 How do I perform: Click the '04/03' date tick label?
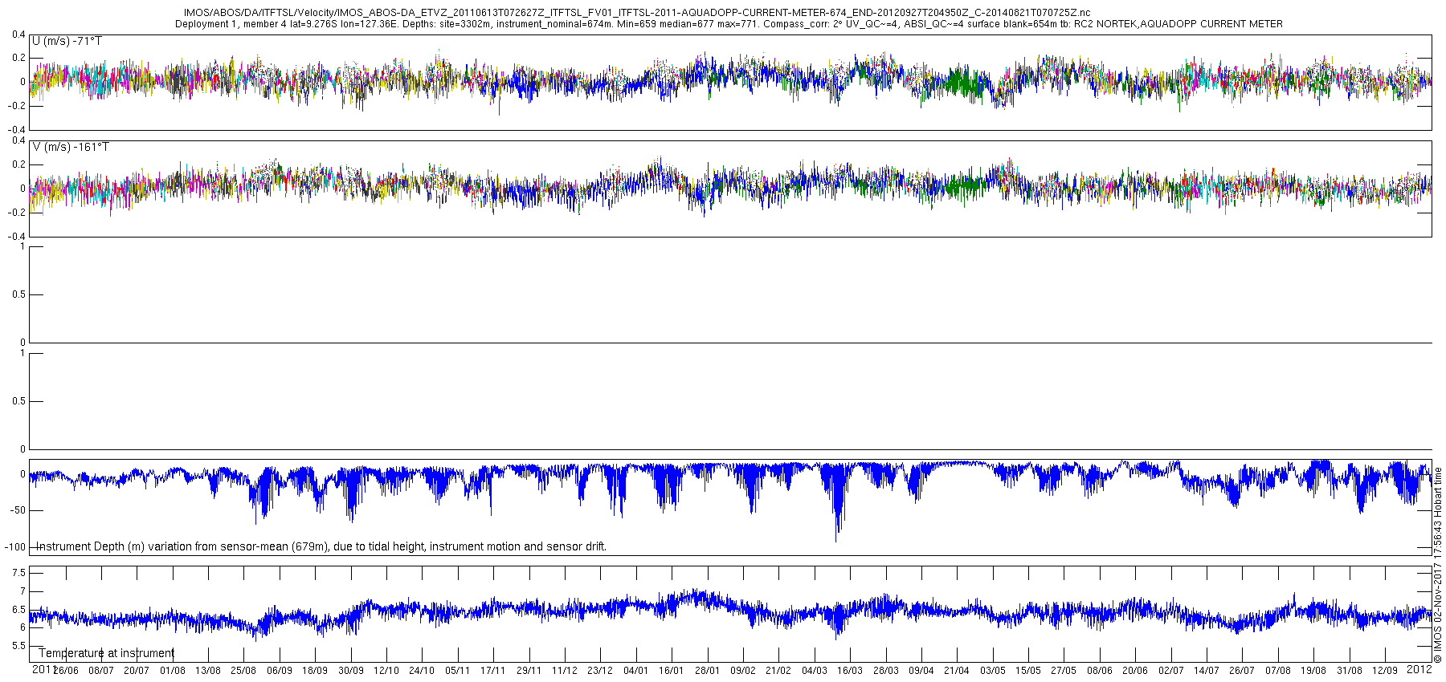(x=814, y=671)
